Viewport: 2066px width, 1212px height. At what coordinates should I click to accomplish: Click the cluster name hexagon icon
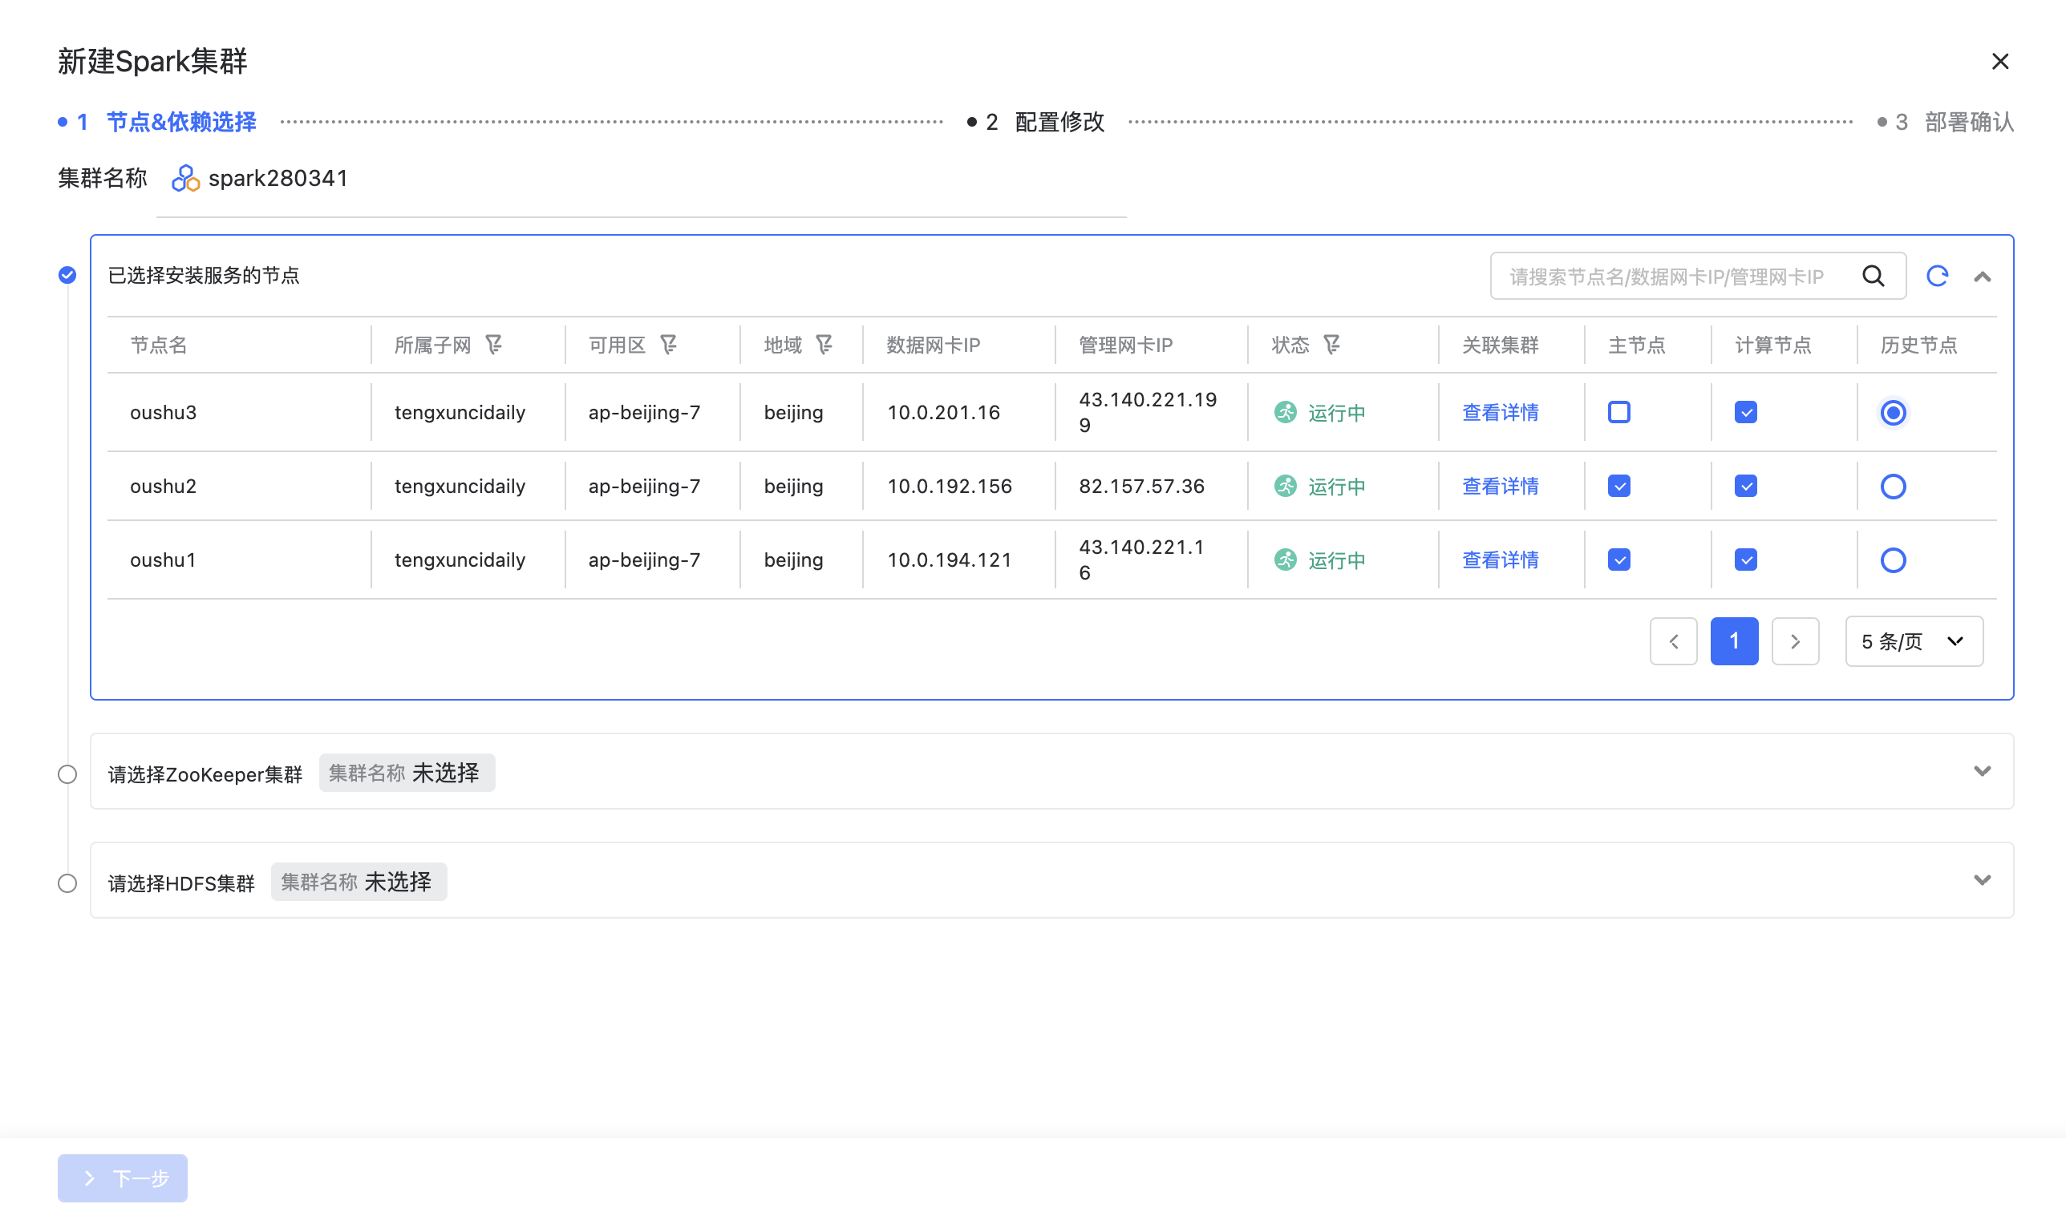[x=185, y=179]
